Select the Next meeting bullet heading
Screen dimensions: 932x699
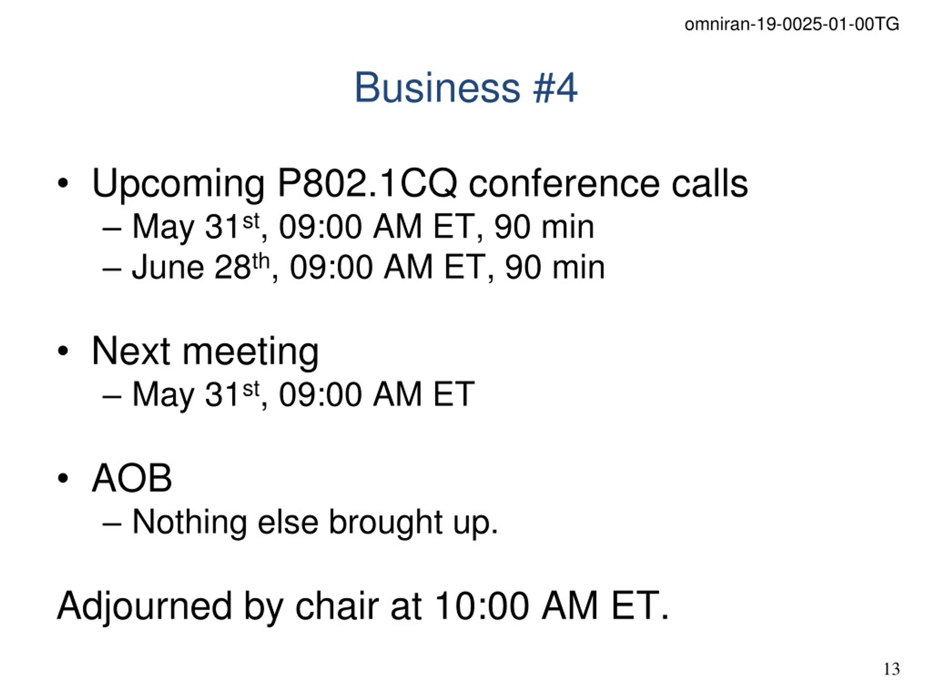205,352
